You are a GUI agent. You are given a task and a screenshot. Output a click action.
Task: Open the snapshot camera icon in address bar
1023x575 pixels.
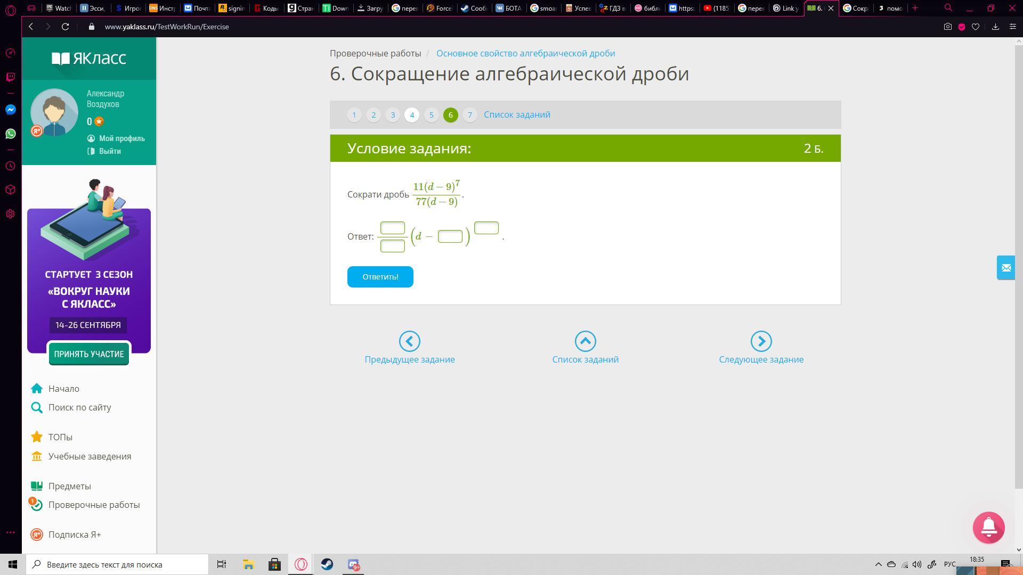coord(947,27)
